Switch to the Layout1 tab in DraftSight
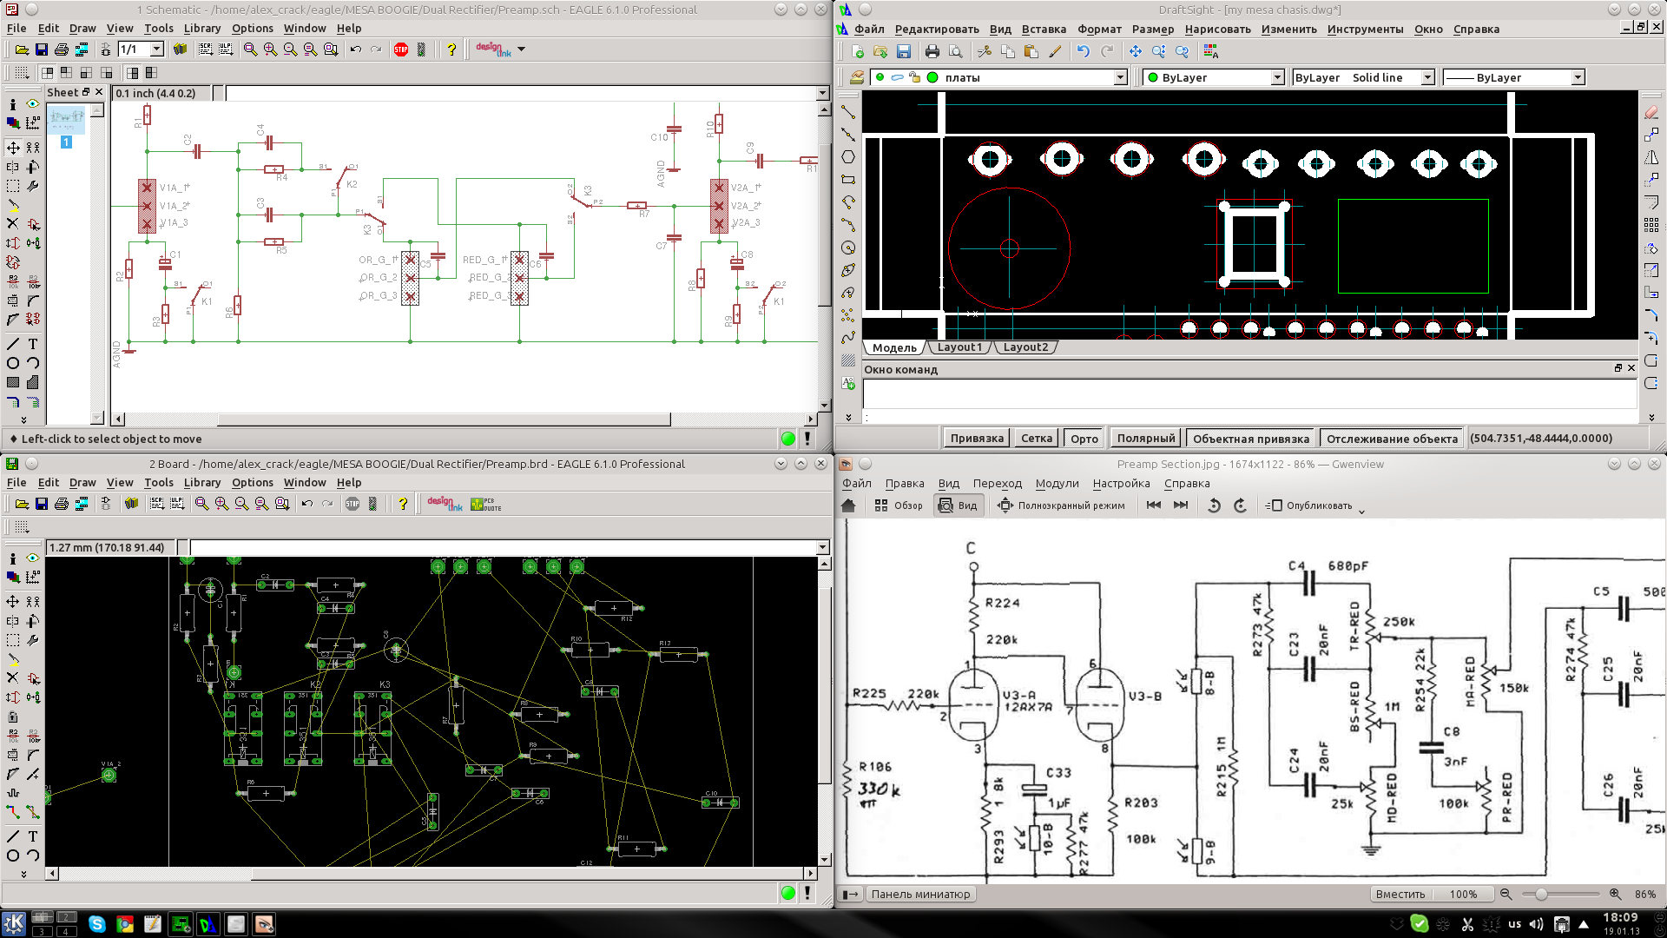1667x938 pixels. pyautogui.click(x=959, y=347)
